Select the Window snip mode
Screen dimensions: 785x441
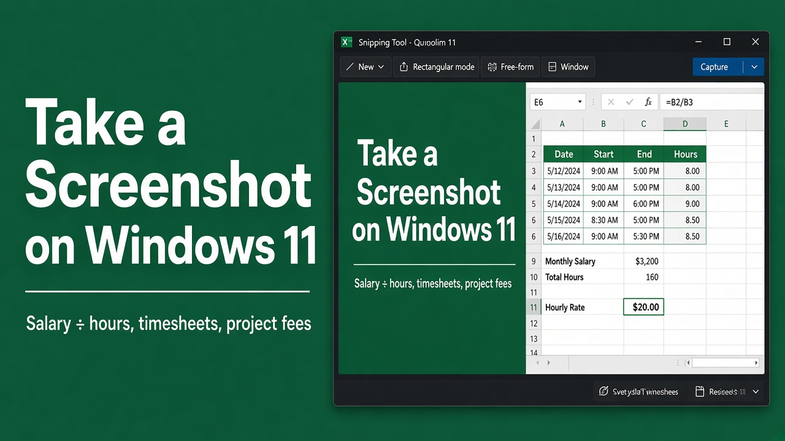(x=569, y=67)
